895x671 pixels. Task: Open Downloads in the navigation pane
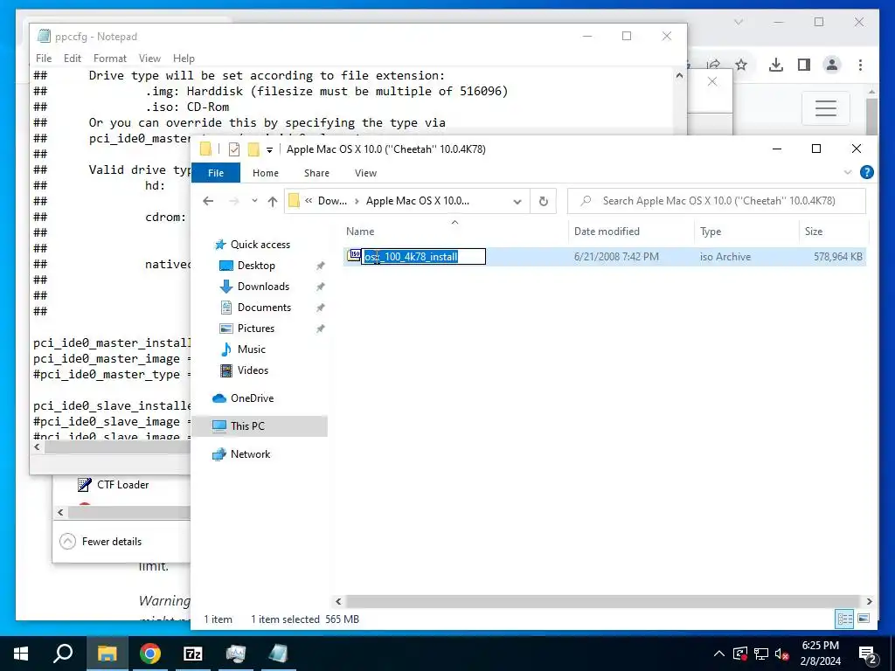pyautogui.click(x=263, y=287)
